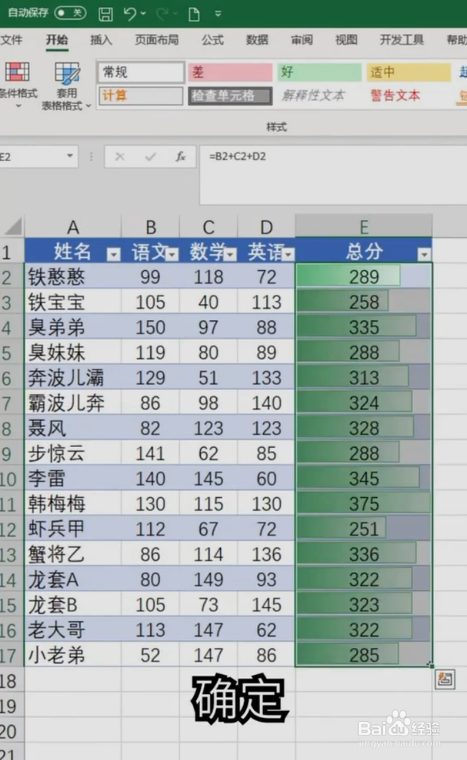The width and height of the screenshot is (467, 760).
Task: Select the cell containing 铁憨憨
Action: (73, 276)
